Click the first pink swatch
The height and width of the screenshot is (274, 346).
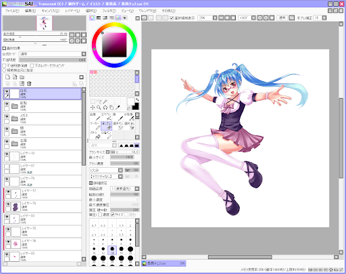92,72
